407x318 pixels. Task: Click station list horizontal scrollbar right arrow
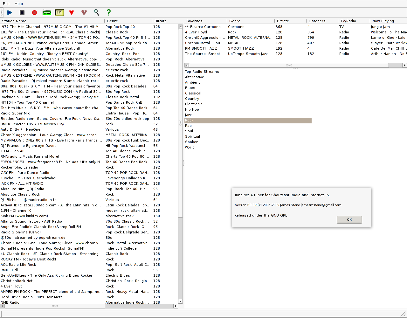[176, 306]
